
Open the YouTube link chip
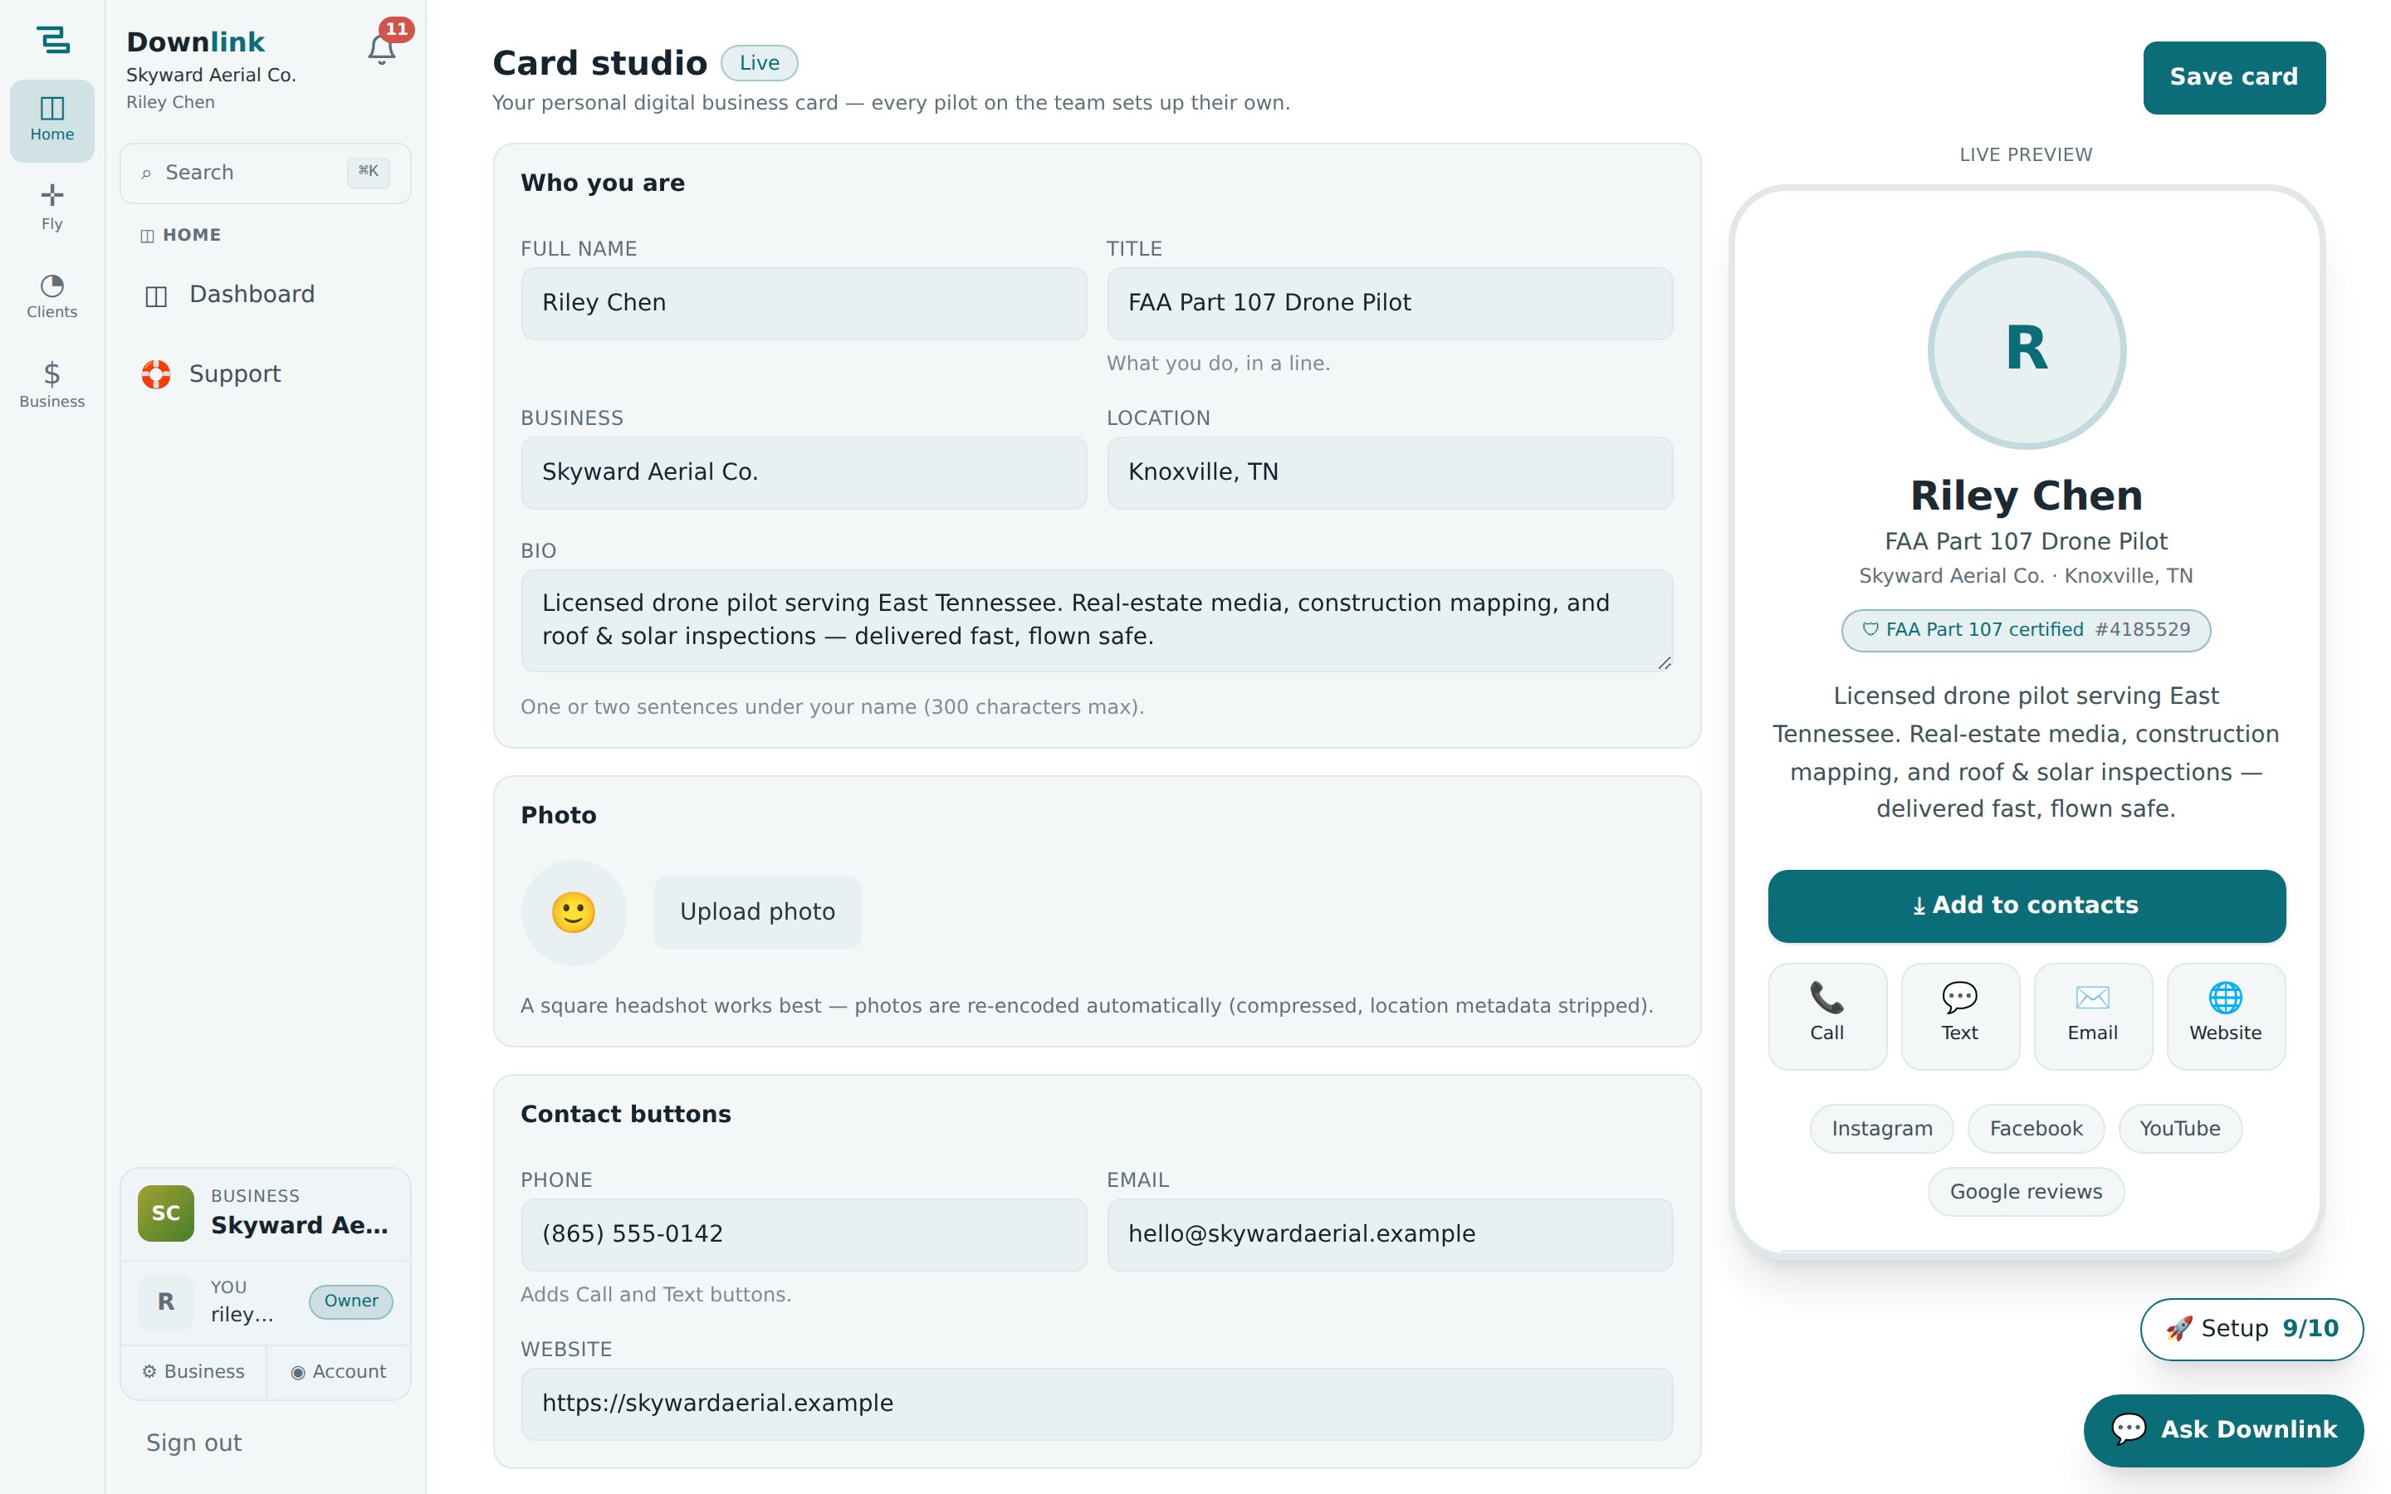pos(2179,1129)
